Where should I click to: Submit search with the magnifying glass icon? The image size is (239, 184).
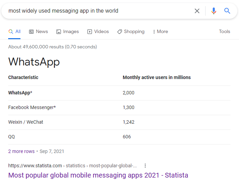tap(227, 11)
